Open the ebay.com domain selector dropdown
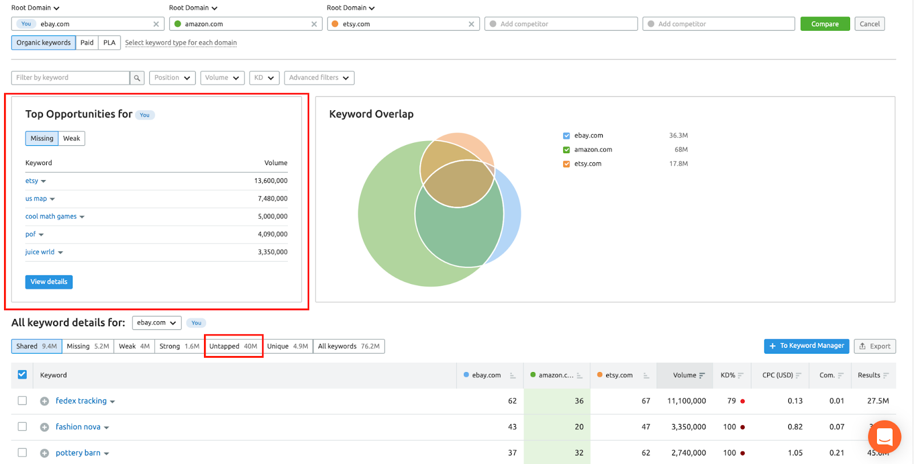The image size is (914, 464). pyautogui.click(x=157, y=323)
